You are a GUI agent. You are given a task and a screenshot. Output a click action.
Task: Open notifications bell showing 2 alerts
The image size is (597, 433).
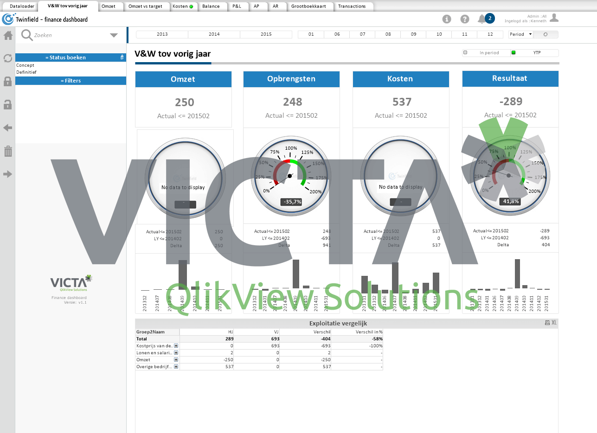tap(486, 19)
